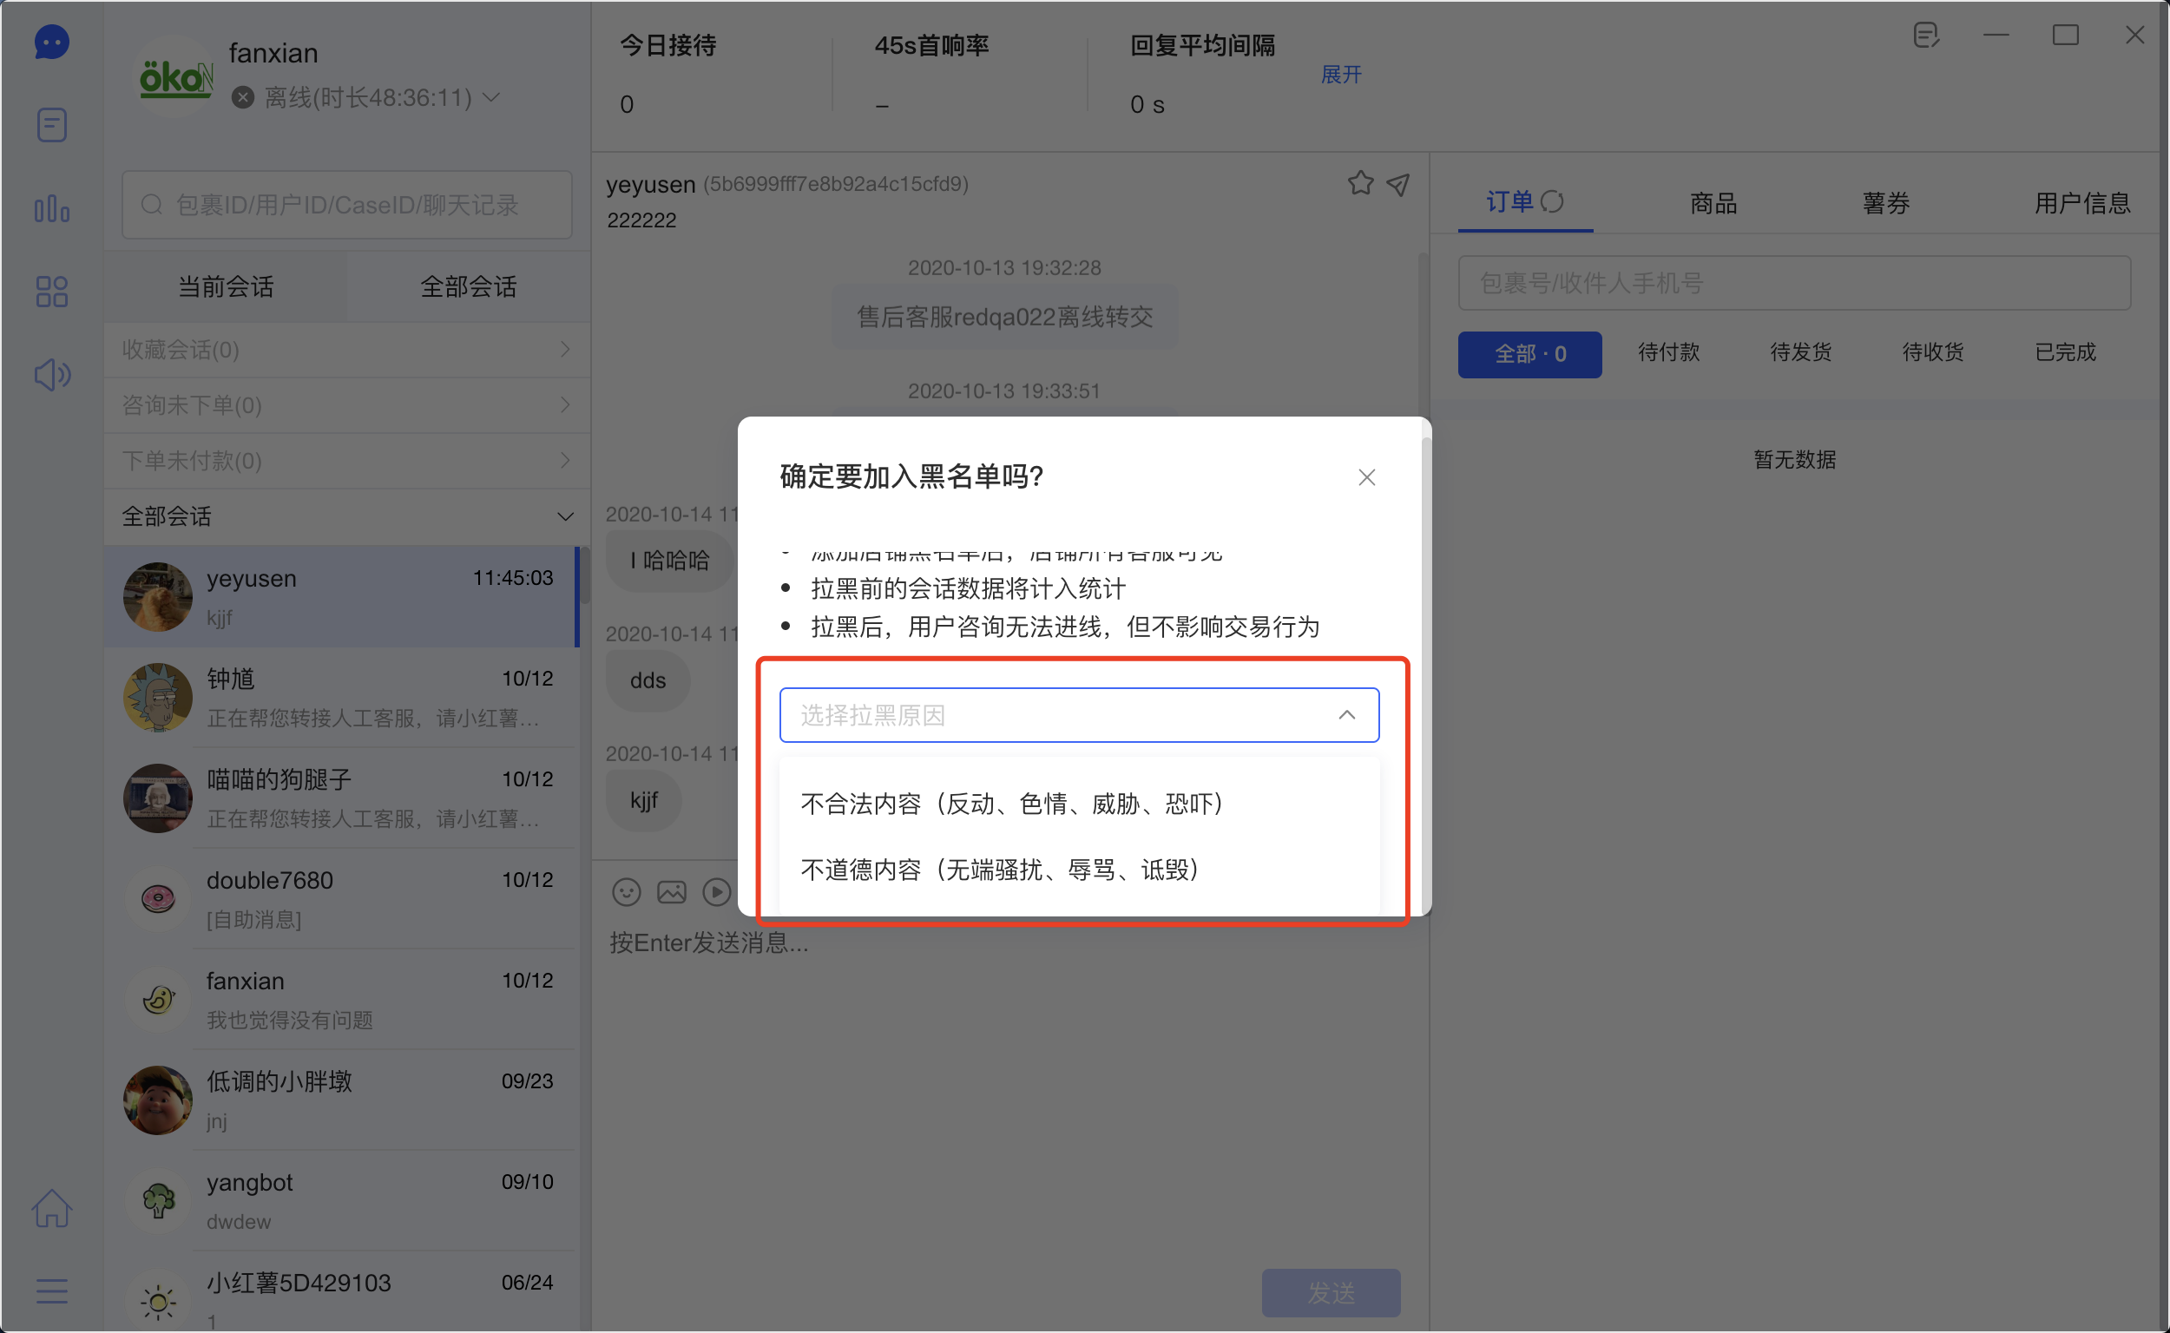Open the statistics bar chart sidebar icon
2170x1333 pixels.
click(51, 209)
